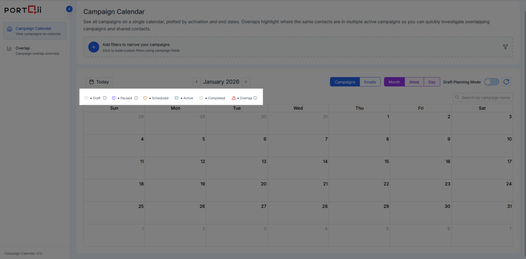This screenshot has height=259, width=526.
Task: Click the info icon next to Overlap
Action: tap(255, 98)
